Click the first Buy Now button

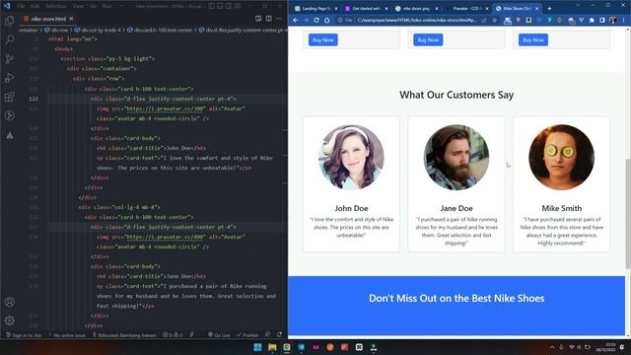[323, 39]
